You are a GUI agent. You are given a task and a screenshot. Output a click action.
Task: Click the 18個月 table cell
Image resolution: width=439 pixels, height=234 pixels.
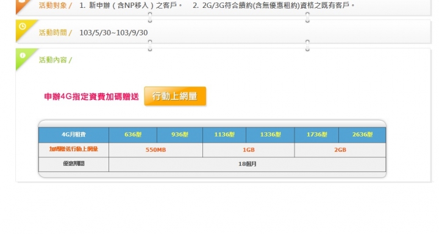(247, 165)
